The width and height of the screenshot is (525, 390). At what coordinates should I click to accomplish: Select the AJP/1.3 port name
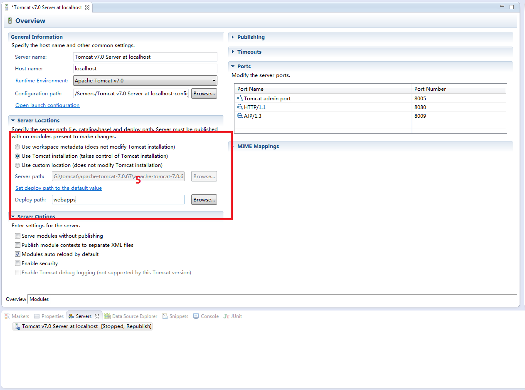[253, 116]
